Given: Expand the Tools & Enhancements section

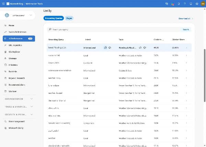Looking at the screenshot, I should 32,106.
